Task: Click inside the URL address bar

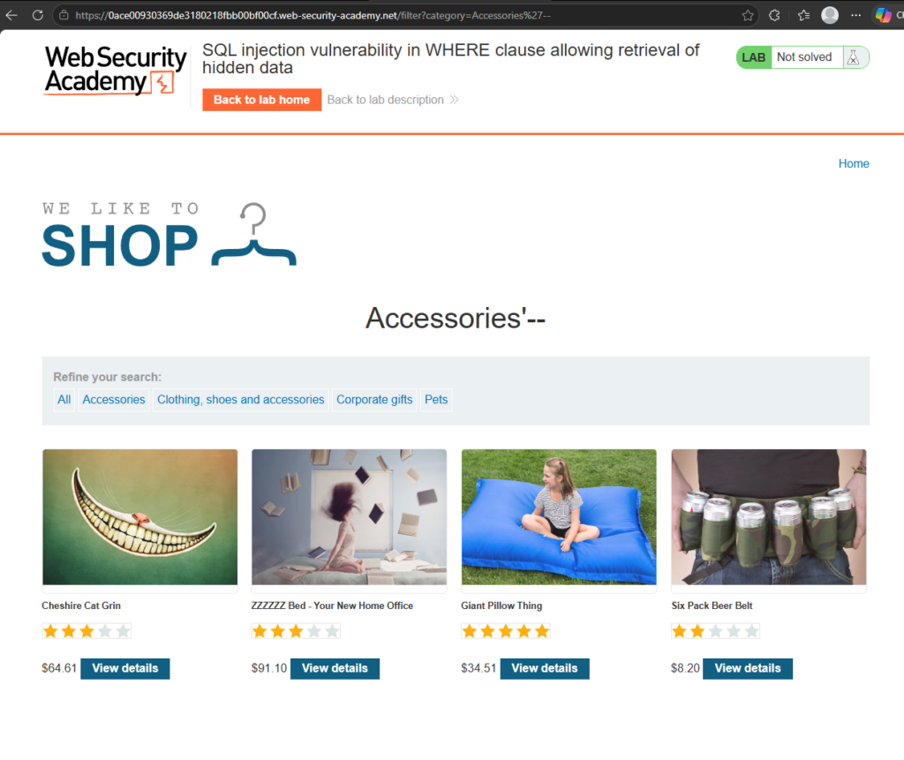Action: click(403, 16)
